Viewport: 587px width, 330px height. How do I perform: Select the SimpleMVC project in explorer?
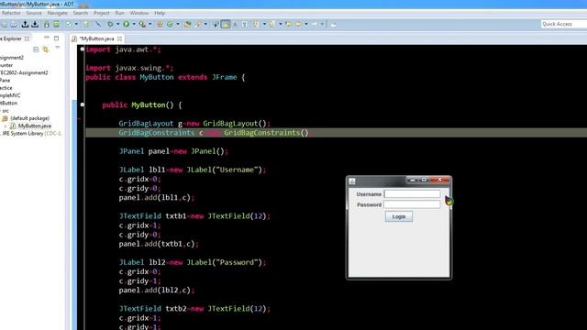pyautogui.click(x=10, y=95)
